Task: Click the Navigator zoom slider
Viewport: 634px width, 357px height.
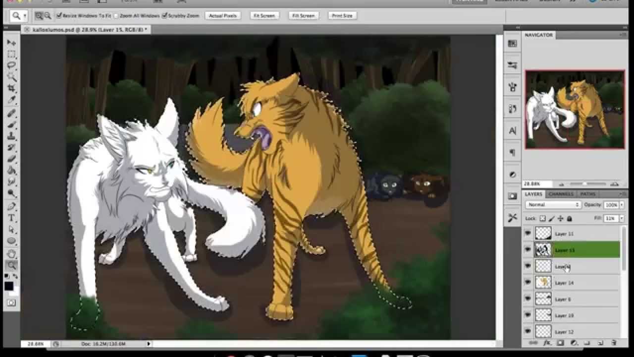Action: point(584,184)
